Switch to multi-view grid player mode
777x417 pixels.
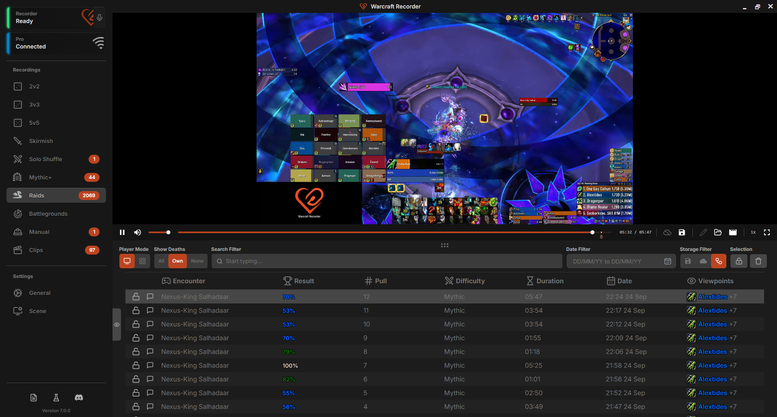(x=142, y=261)
